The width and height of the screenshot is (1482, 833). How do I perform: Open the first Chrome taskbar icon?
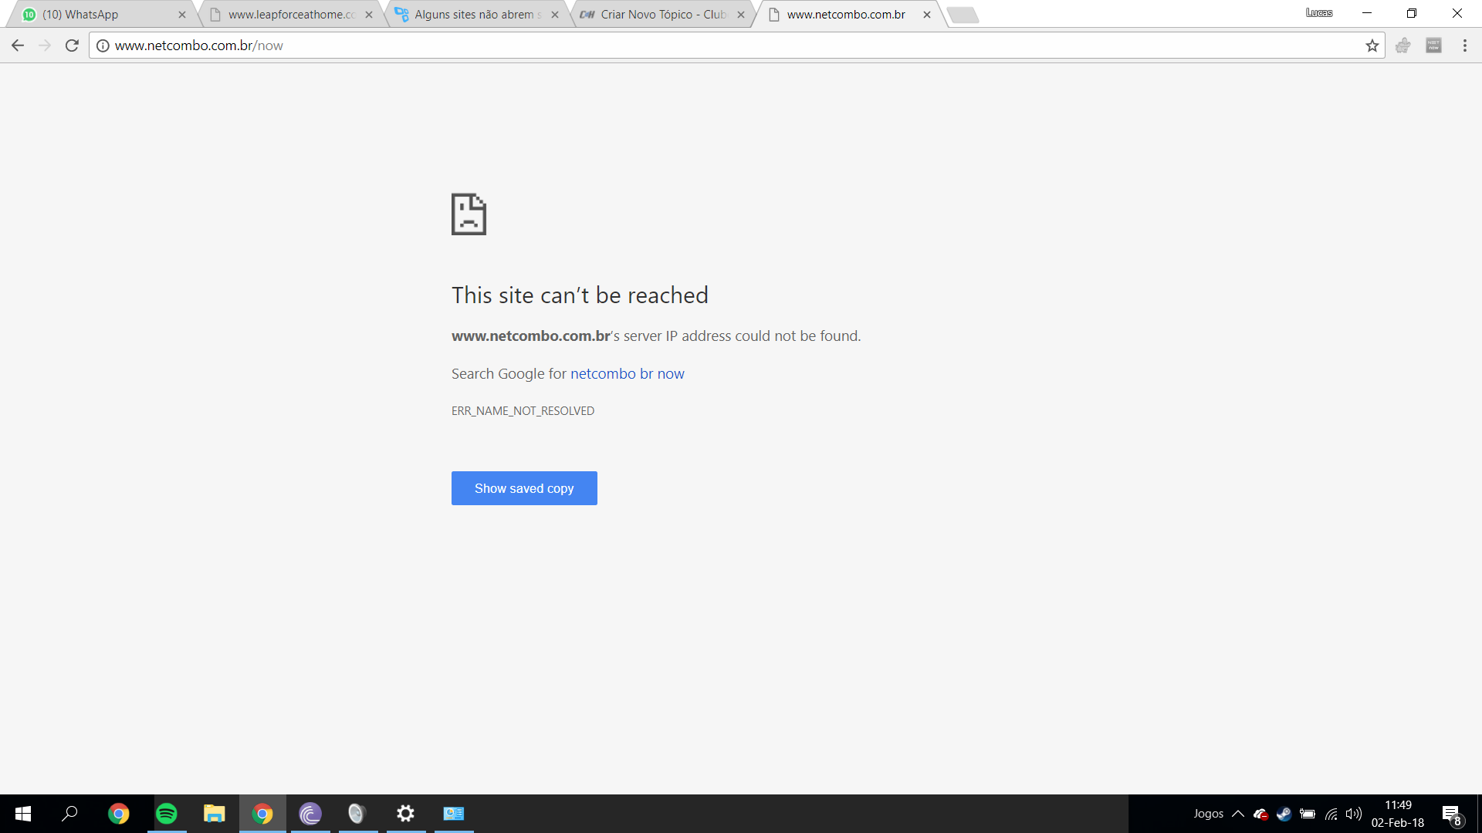[x=119, y=814]
